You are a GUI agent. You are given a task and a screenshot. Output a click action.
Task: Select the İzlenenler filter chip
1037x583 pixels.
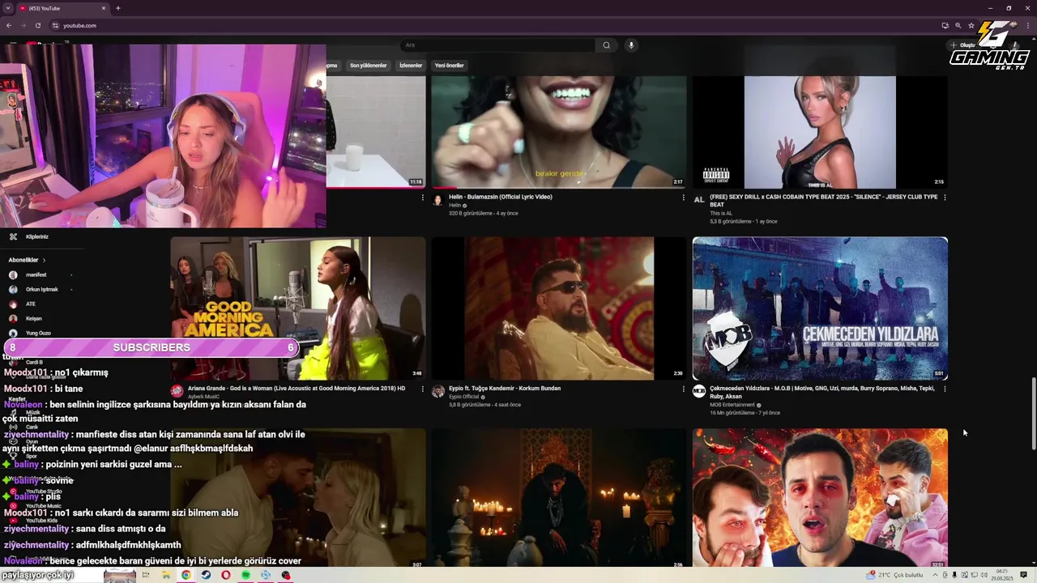tap(411, 66)
